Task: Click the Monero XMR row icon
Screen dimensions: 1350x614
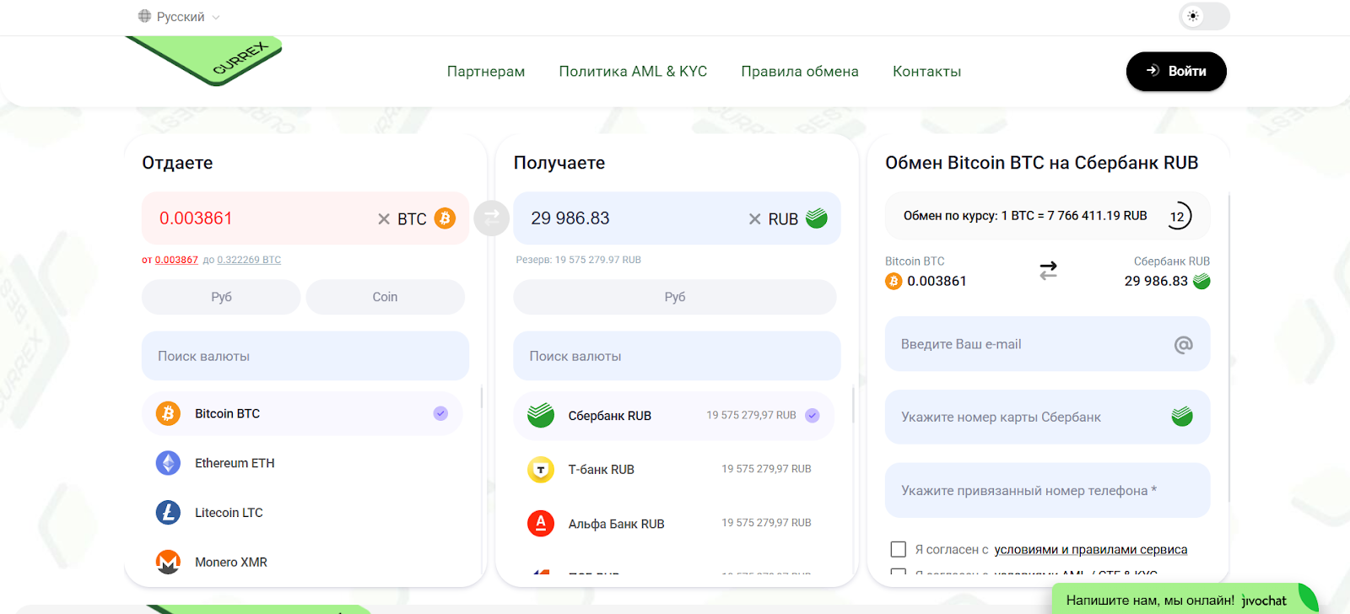Action: tap(168, 562)
